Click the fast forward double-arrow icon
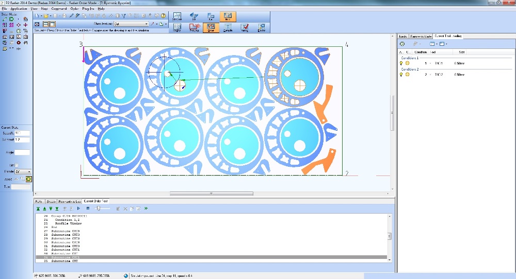Image resolution: width=516 pixels, height=279 pixels. point(146,208)
